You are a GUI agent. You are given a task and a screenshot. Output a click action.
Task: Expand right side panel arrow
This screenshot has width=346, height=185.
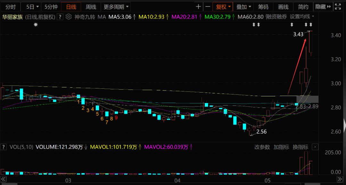point(344,125)
